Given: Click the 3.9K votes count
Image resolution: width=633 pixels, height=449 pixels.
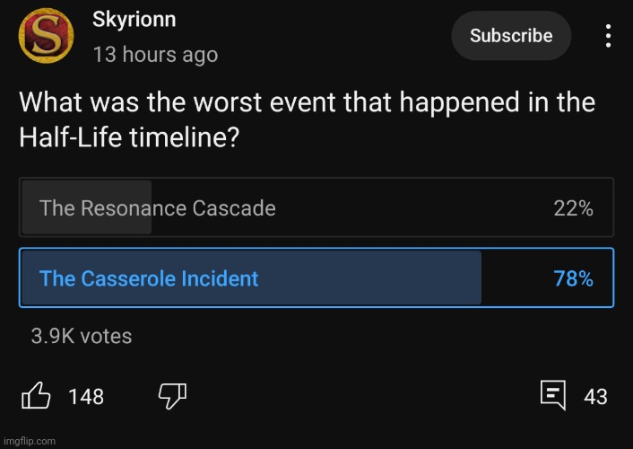Looking at the screenshot, I should (x=82, y=336).
